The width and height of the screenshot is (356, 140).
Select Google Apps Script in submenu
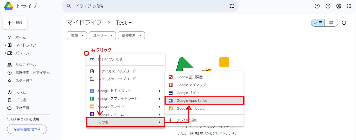click(204, 101)
